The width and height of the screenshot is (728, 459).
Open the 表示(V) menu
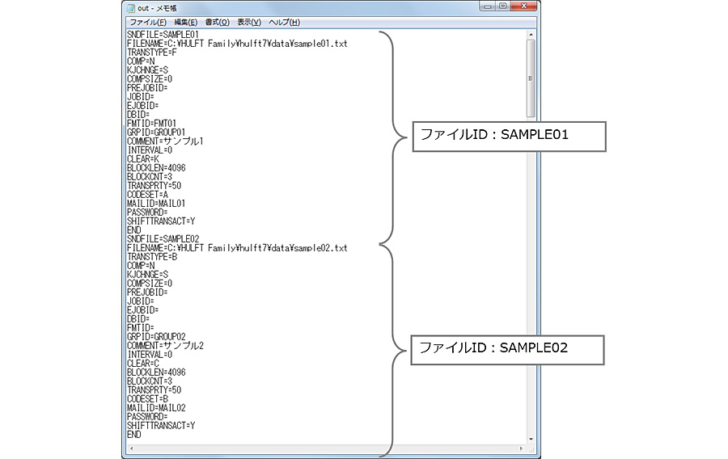coord(248,22)
